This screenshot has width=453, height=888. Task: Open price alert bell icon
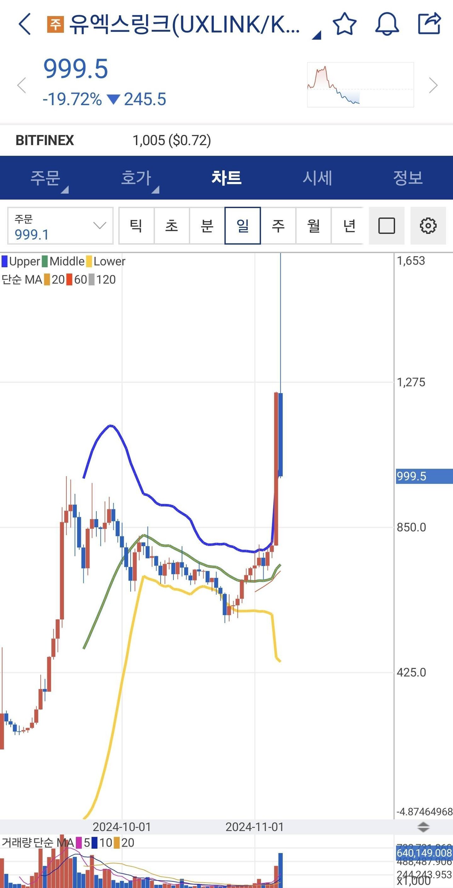[387, 24]
